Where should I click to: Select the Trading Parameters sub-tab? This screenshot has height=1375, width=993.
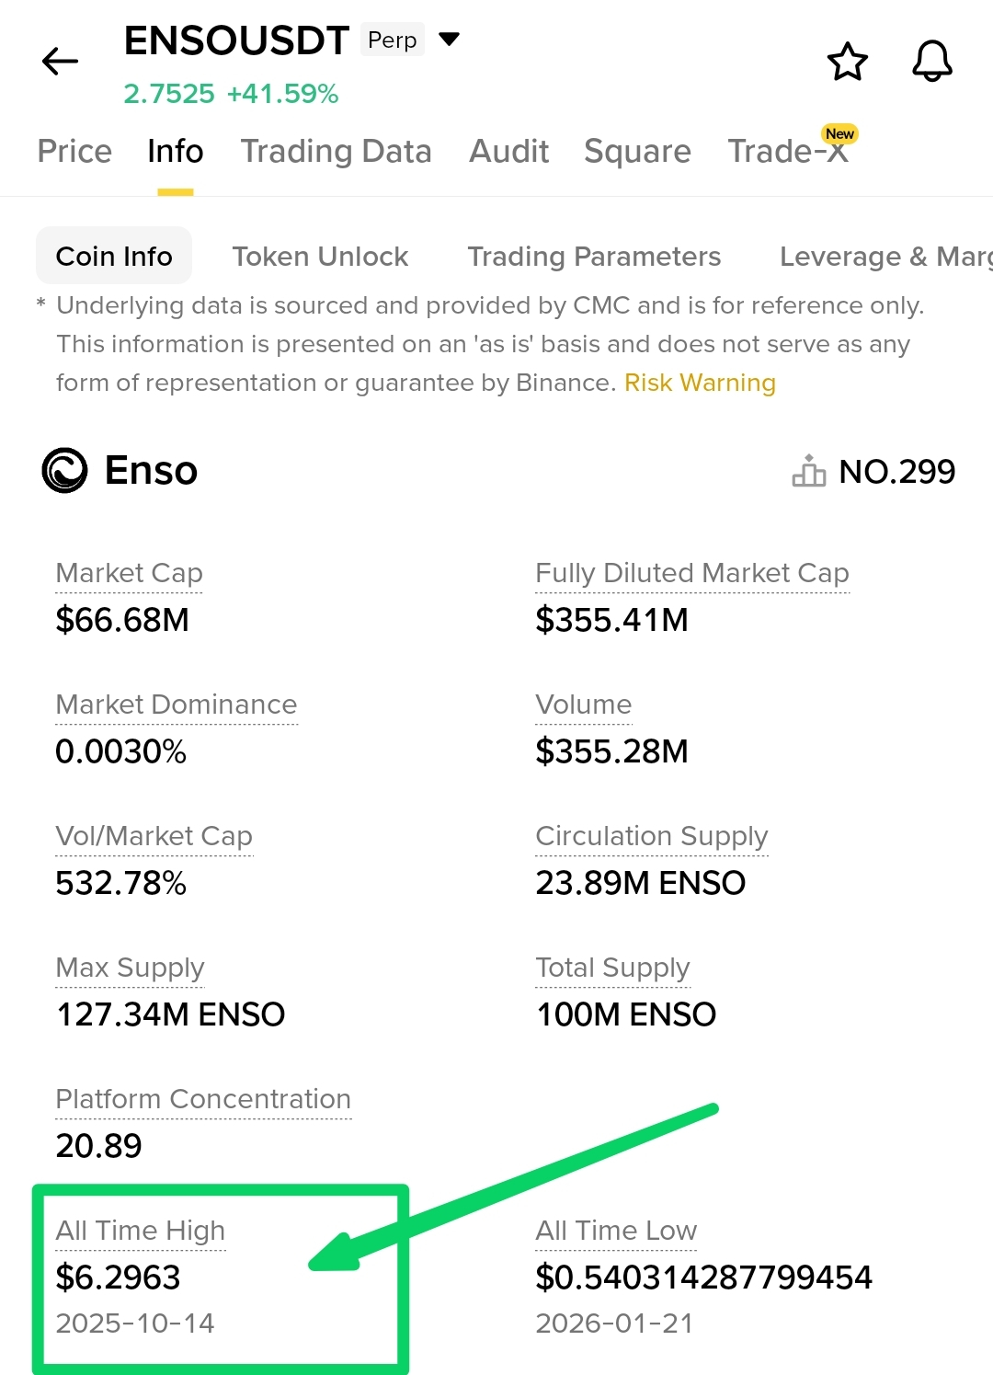594,257
